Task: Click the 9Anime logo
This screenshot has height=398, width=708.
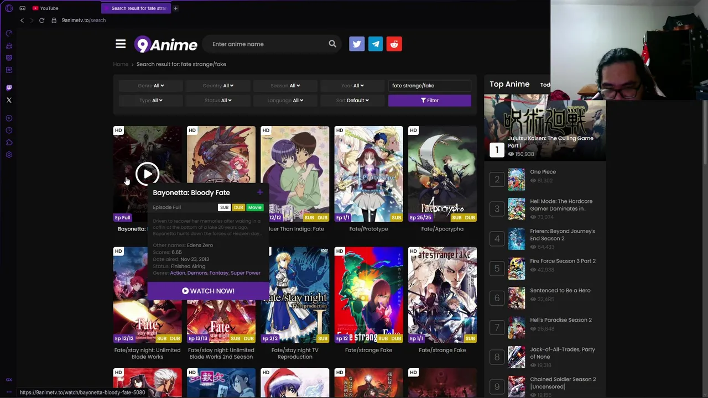Action: click(x=166, y=44)
